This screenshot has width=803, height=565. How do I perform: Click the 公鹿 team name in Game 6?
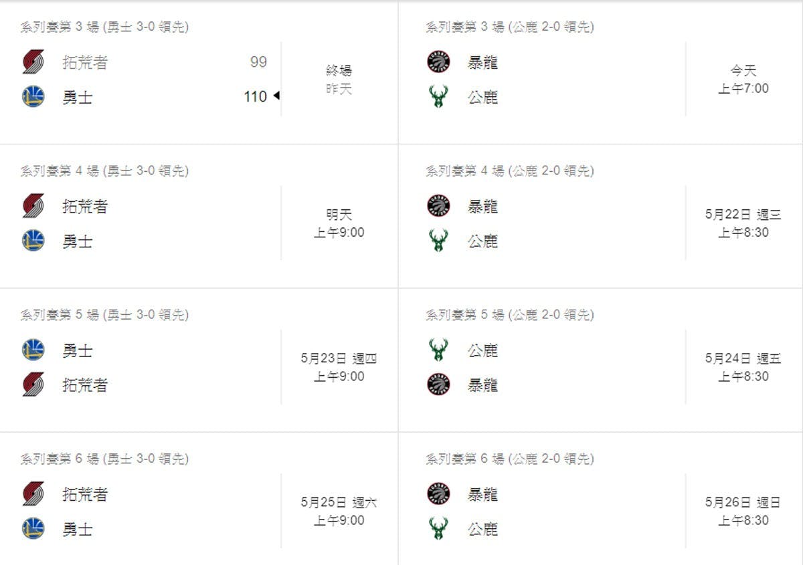pos(482,529)
